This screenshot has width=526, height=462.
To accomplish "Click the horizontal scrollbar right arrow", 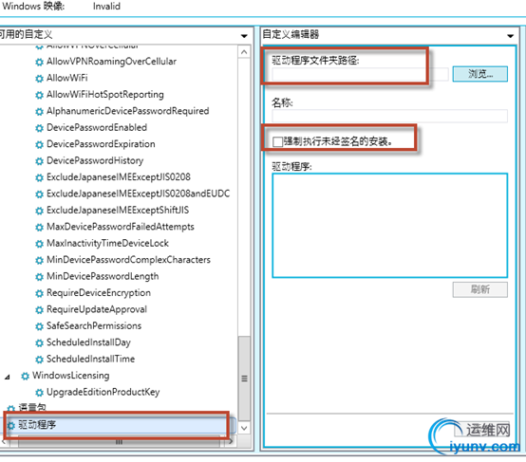I will [231, 441].
